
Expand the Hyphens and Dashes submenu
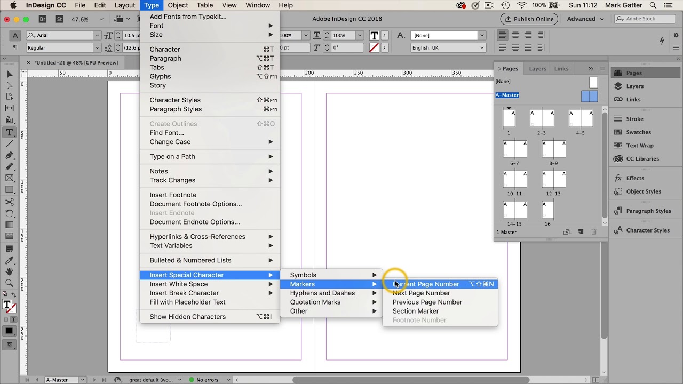[x=331, y=293]
